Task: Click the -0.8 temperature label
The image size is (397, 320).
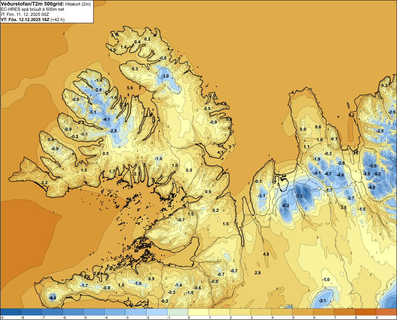Action: tap(163, 58)
